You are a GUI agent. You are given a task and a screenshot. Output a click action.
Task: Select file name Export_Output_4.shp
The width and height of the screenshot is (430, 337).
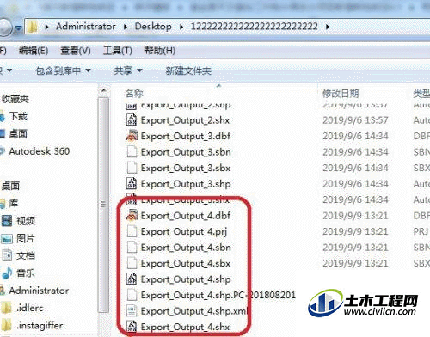click(186, 279)
